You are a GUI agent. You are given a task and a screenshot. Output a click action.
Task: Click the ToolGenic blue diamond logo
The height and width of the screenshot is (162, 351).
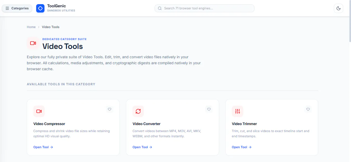[40, 8]
